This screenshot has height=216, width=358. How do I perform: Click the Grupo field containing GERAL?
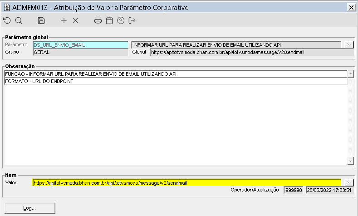81,52
